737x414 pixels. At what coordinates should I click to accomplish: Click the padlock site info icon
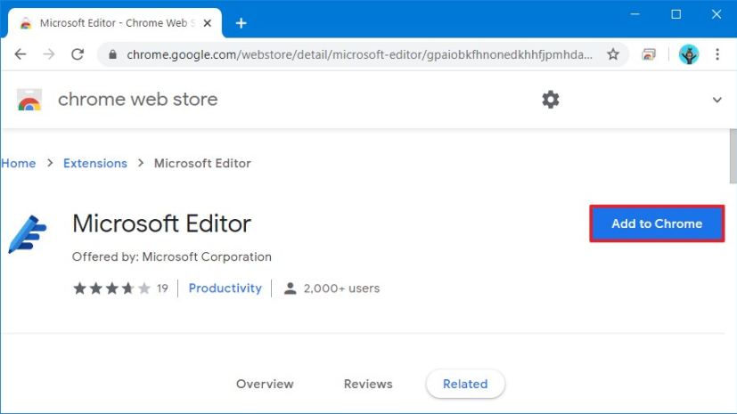point(112,54)
